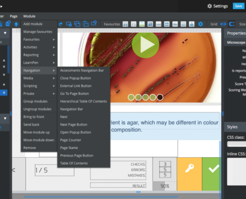Click the blue Save button

[x=239, y=6]
